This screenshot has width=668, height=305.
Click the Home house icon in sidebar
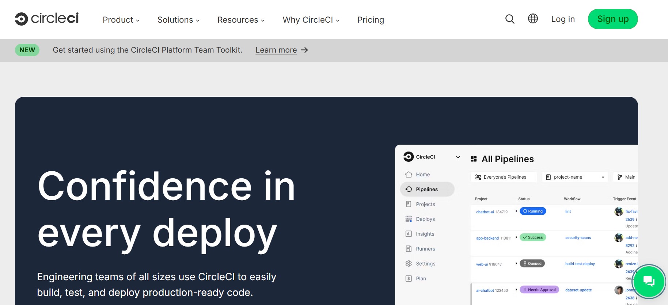pos(409,175)
